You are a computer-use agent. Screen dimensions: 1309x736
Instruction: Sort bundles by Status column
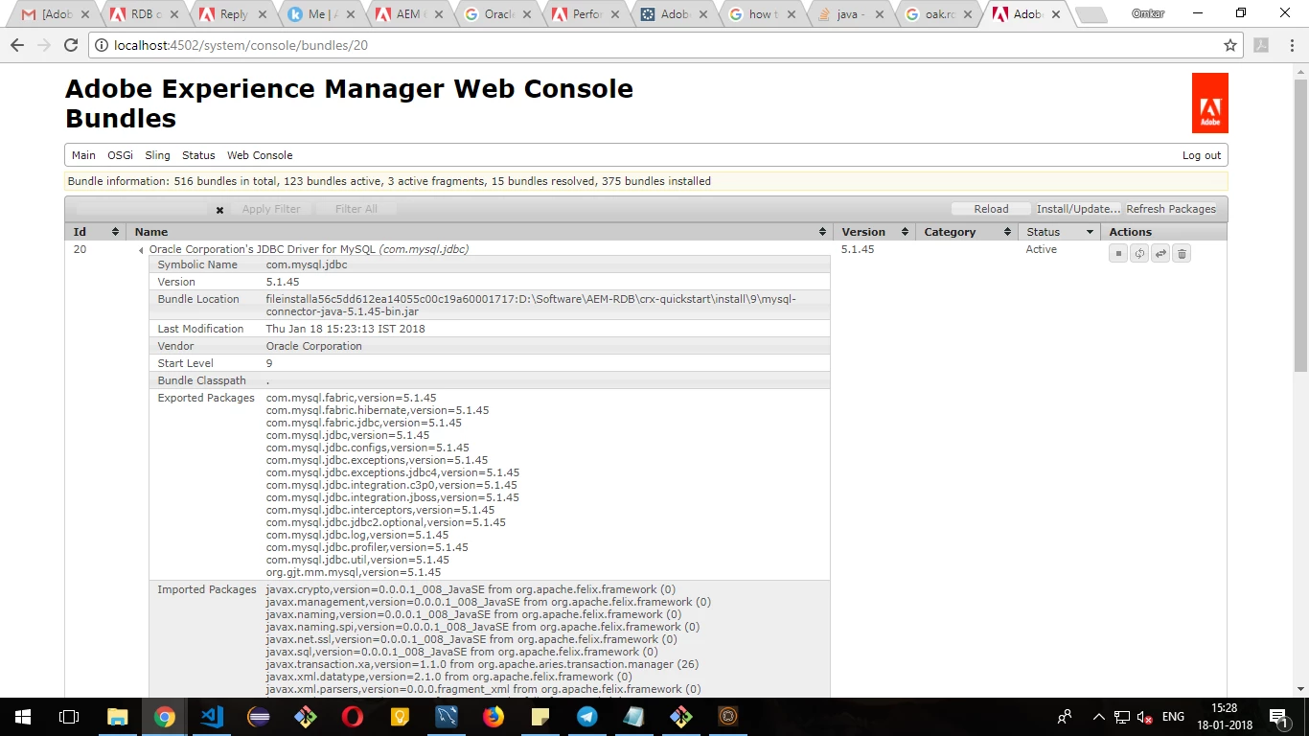pos(1059,232)
